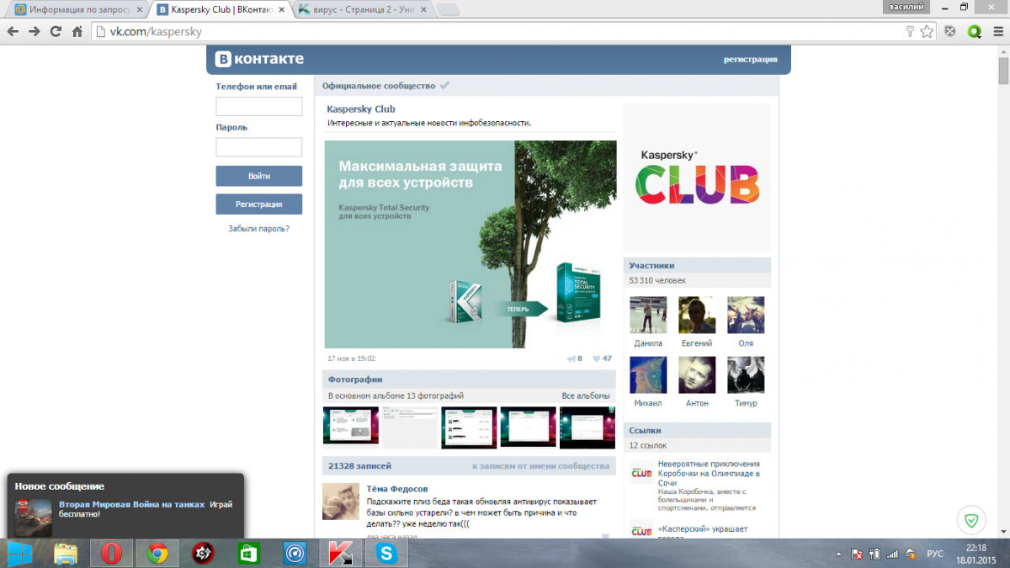This screenshot has width=1010, height=568.
Task: Like the post with heart icon 47
Action: tap(602, 358)
